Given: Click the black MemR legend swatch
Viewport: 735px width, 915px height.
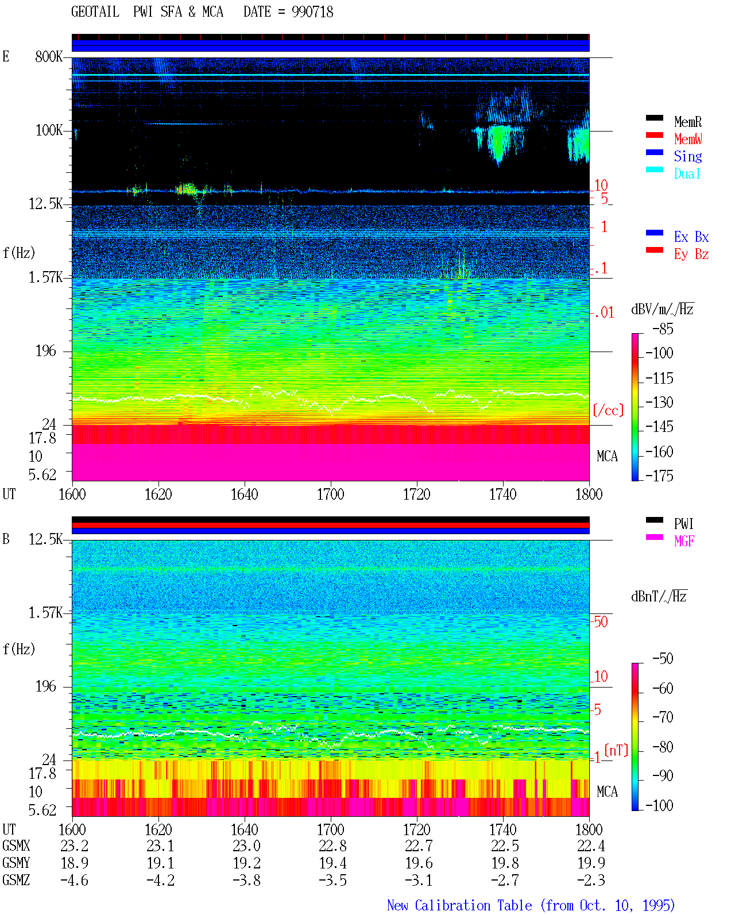Looking at the screenshot, I should (655, 118).
